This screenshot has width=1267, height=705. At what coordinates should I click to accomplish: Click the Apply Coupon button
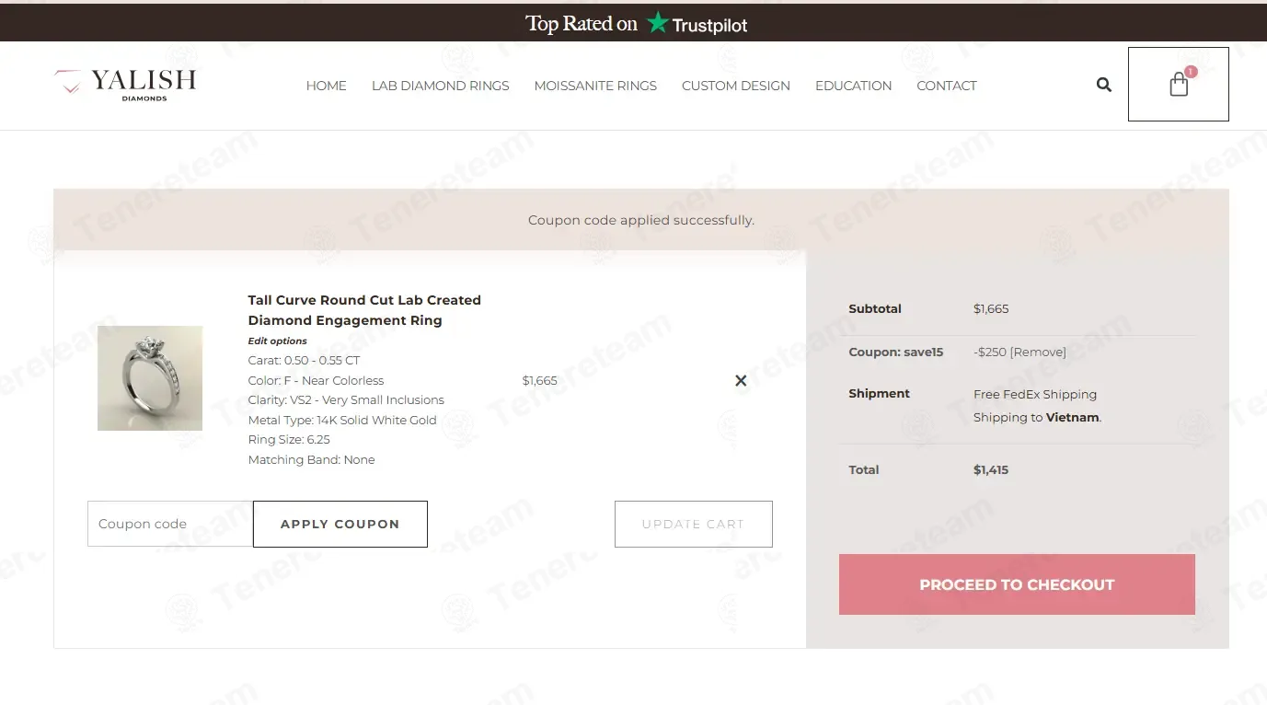click(x=340, y=524)
